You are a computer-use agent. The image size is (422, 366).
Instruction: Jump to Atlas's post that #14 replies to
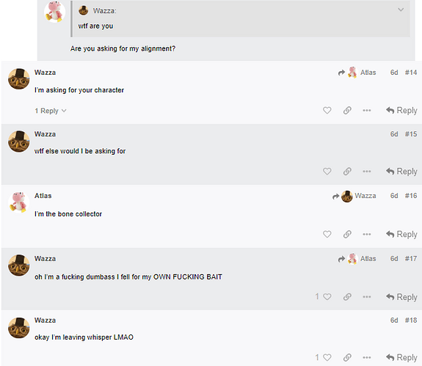point(357,73)
